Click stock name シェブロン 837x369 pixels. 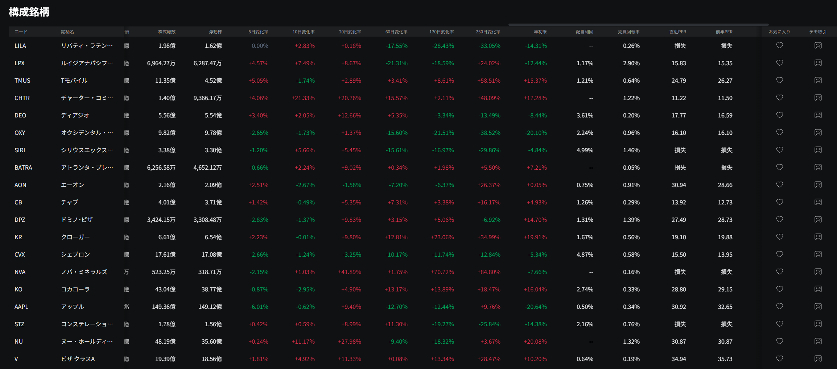point(75,254)
